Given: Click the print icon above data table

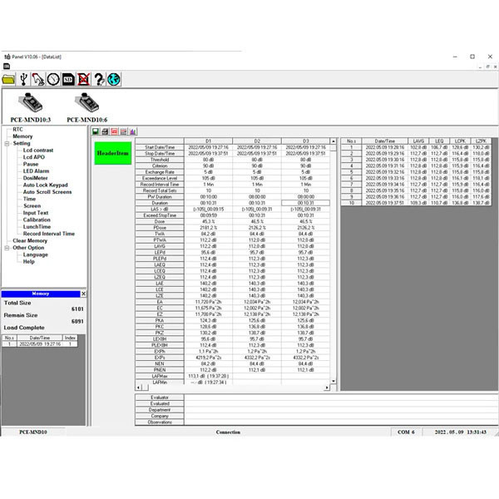Looking at the screenshot, I should [104, 131].
